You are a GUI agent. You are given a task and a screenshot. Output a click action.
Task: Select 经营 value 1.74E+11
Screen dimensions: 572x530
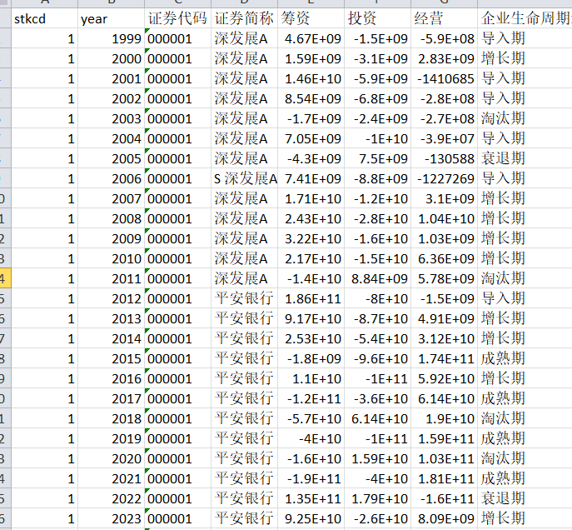click(444, 359)
